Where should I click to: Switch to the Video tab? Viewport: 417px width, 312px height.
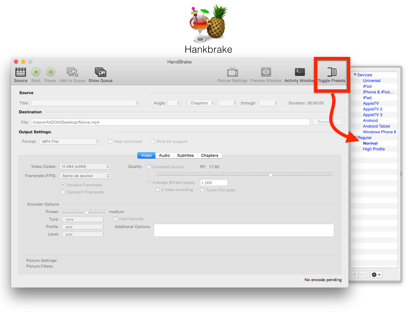click(x=146, y=156)
